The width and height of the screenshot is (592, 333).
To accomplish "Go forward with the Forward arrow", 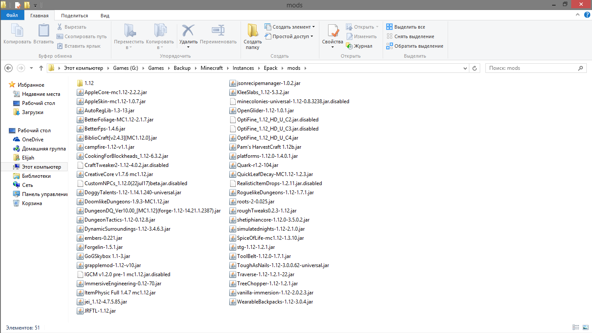I will (x=21, y=68).
